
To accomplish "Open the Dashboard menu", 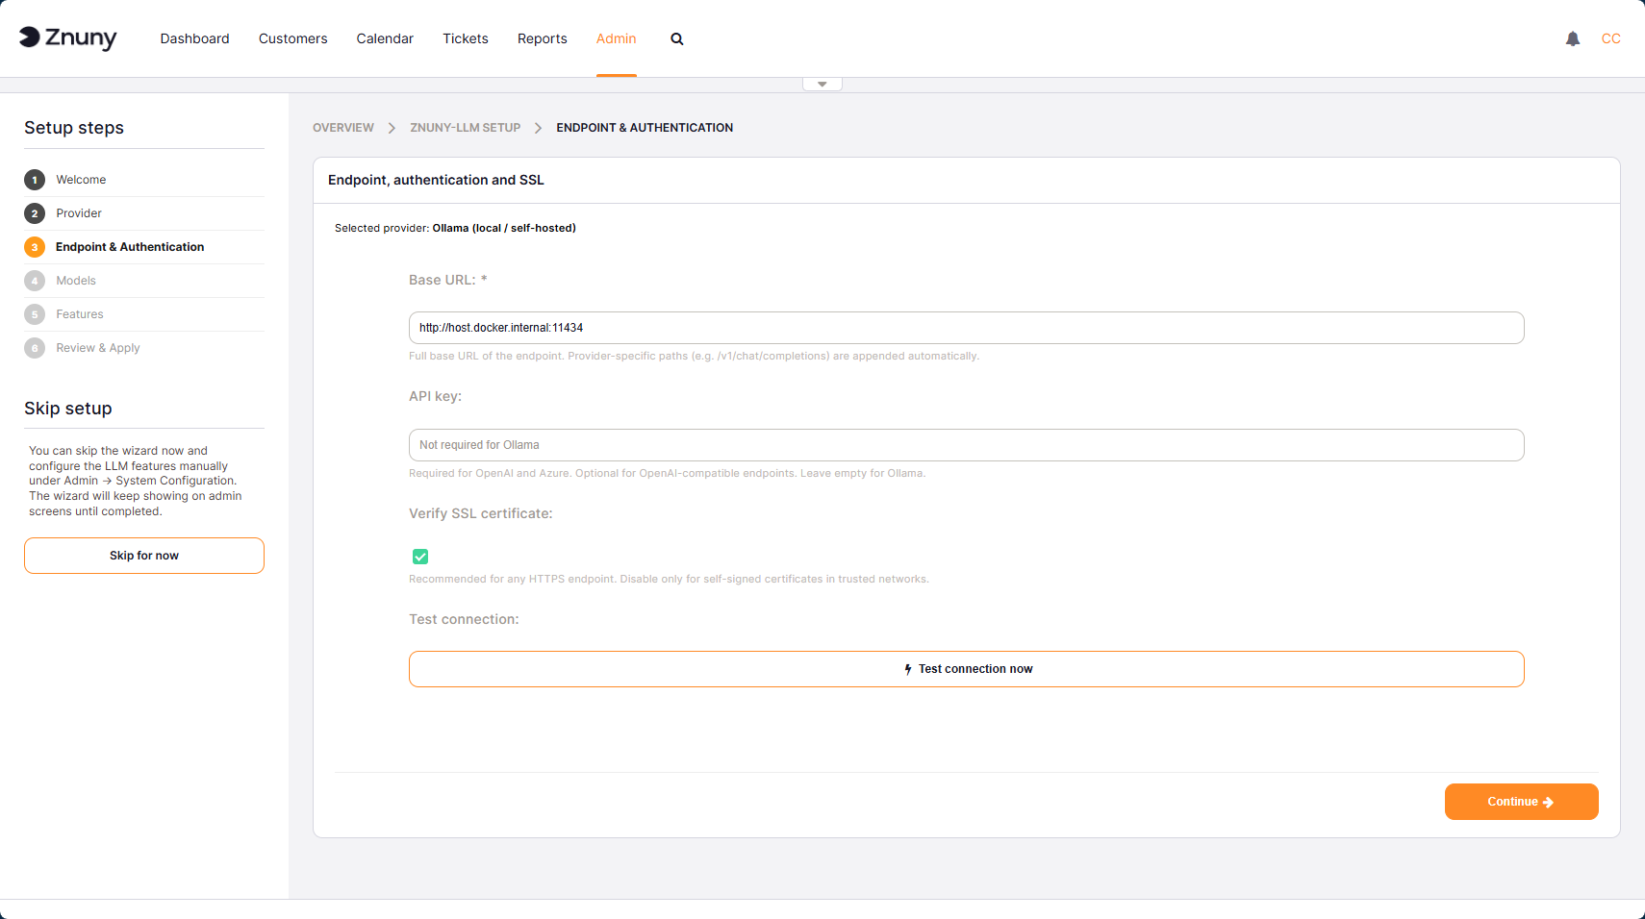I will coord(195,39).
